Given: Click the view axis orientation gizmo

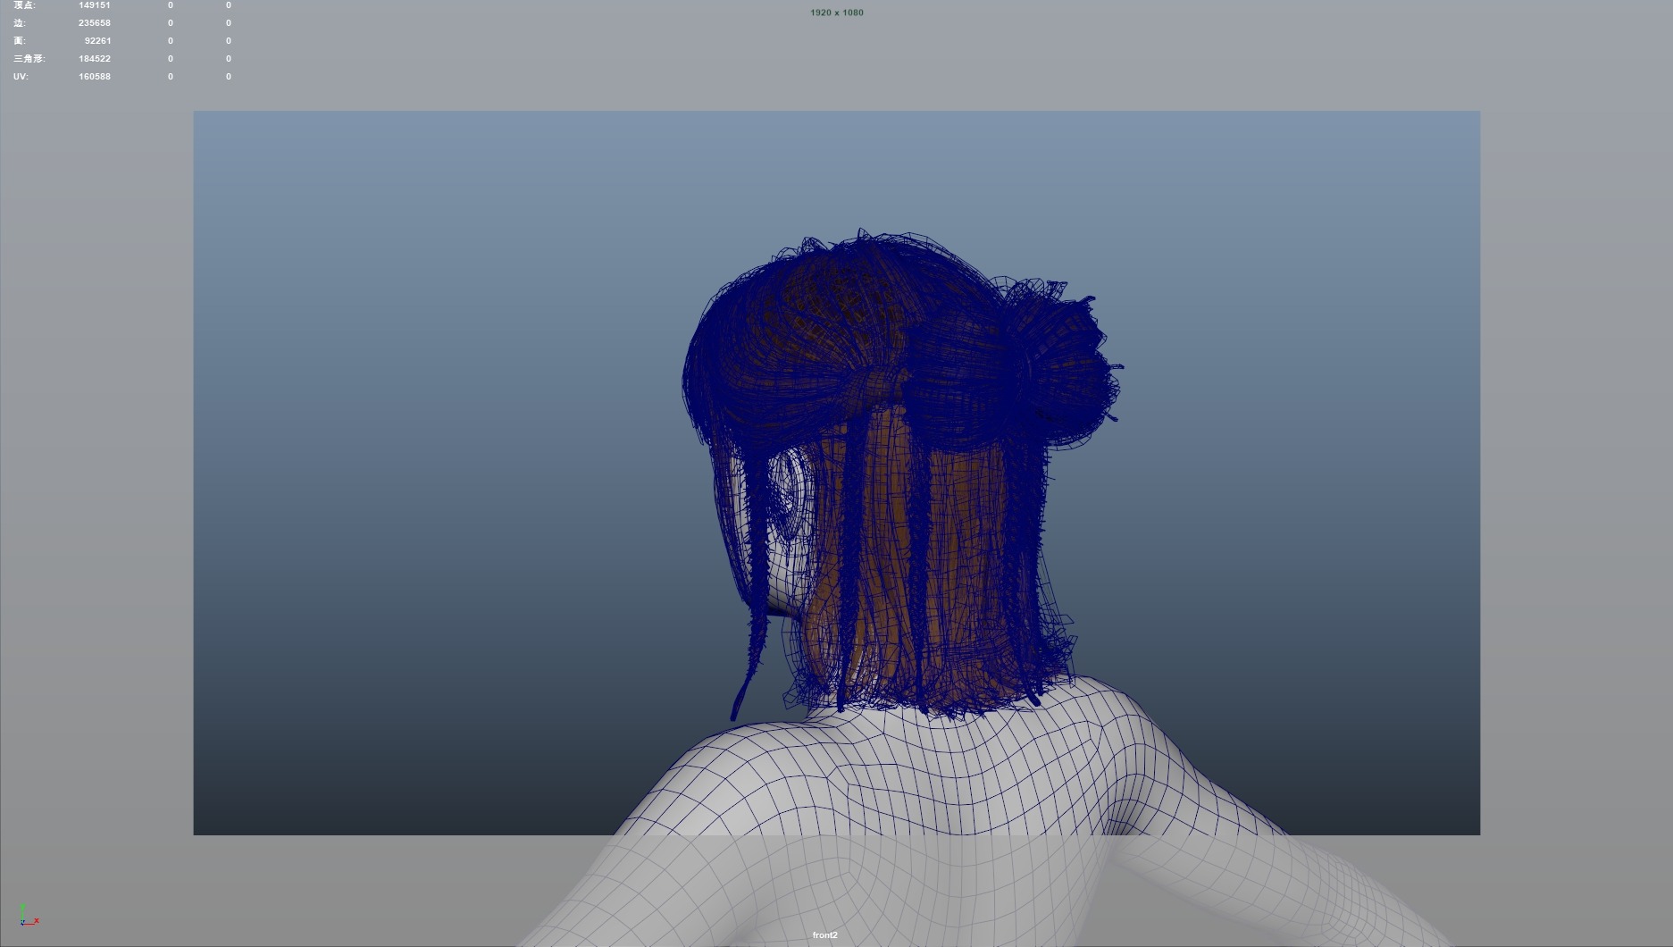Looking at the screenshot, I should [x=28, y=915].
